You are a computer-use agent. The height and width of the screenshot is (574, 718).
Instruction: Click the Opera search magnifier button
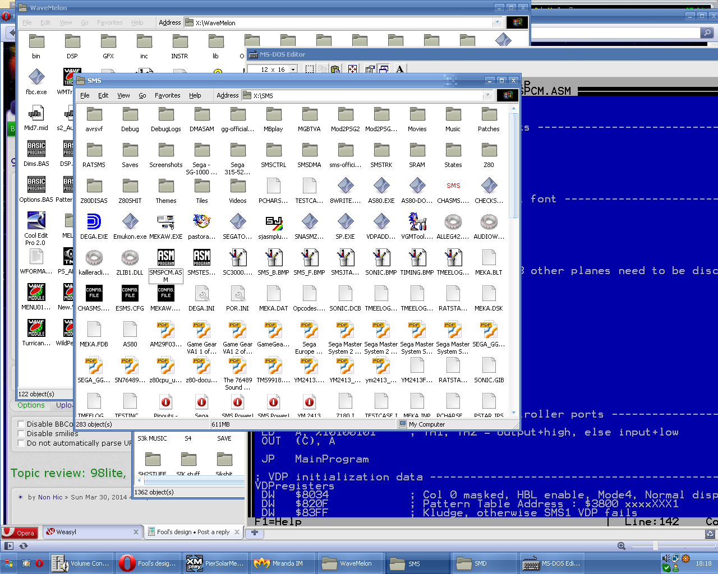click(707, 33)
